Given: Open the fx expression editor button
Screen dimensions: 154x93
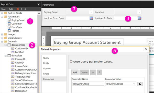Looking at the screenshot, I should (140, 84).
